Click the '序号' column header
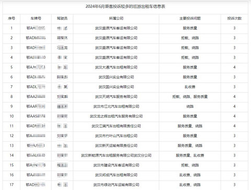The height and width of the screenshot is (190, 251). click(x=12, y=18)
